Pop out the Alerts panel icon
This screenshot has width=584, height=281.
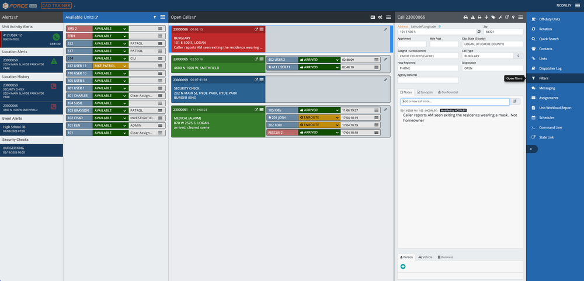pos(16,18)
